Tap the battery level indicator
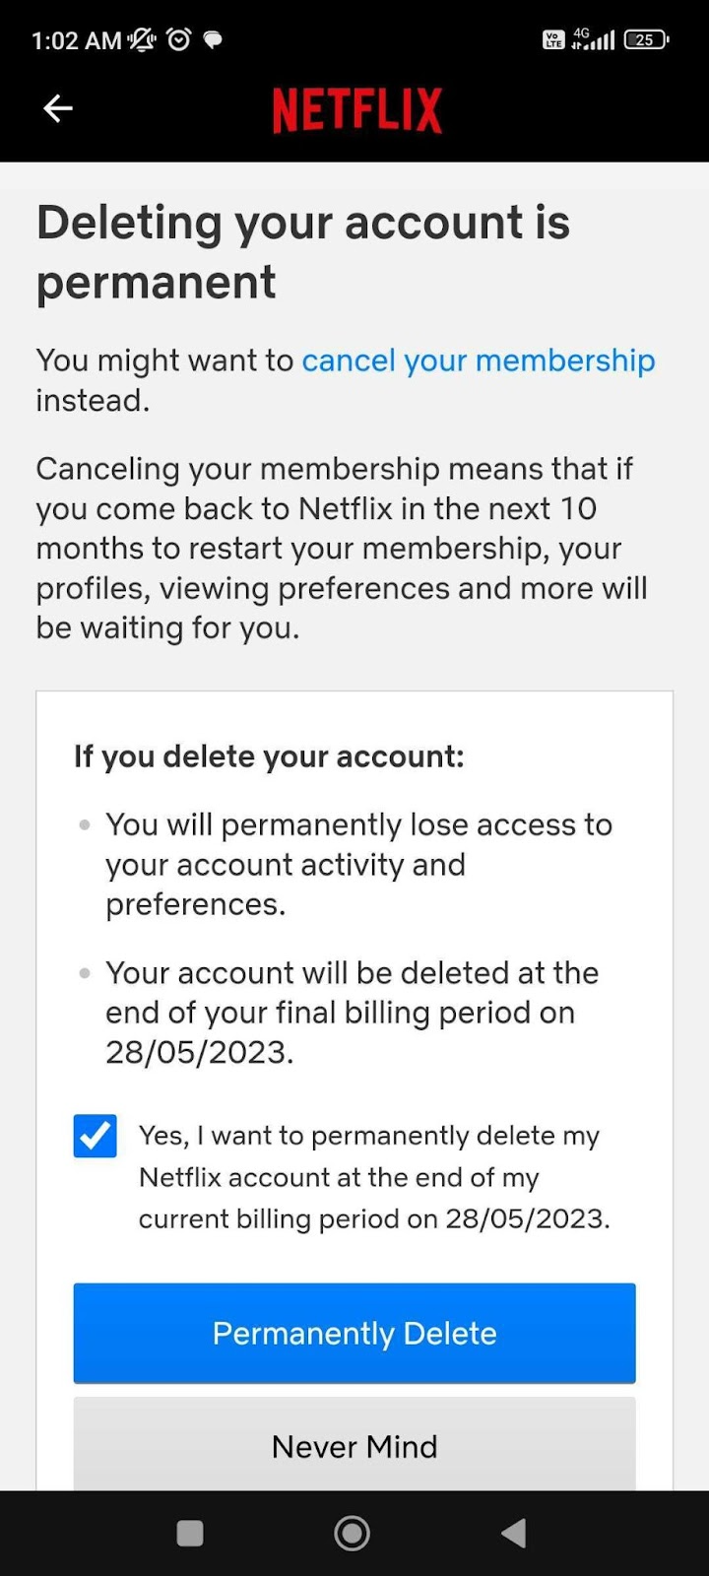 [x=646, y=39]
